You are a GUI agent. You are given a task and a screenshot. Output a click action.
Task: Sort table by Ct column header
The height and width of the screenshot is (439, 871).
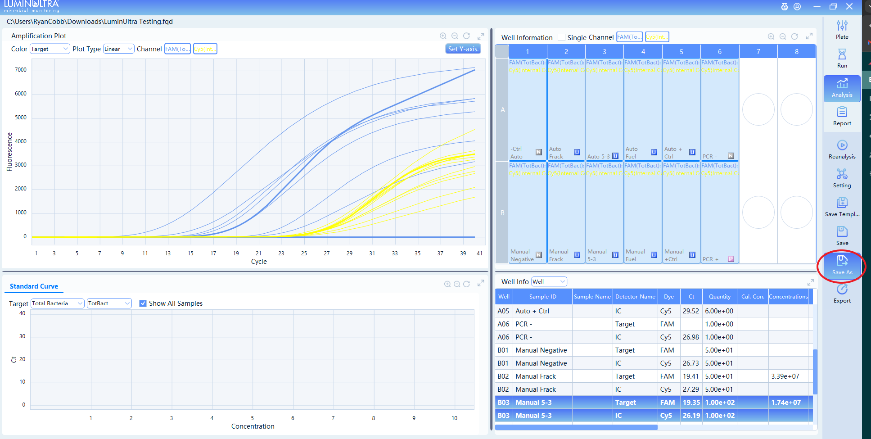(691, 297)
